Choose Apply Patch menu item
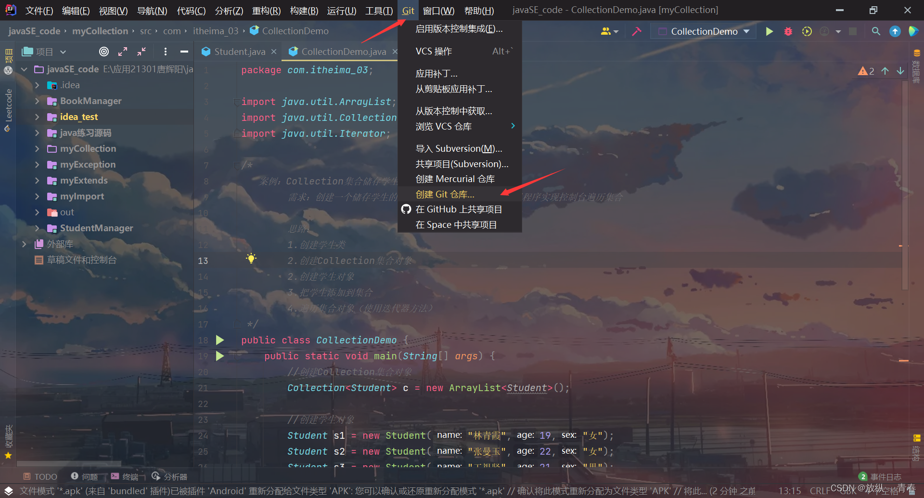 (460, 74)
